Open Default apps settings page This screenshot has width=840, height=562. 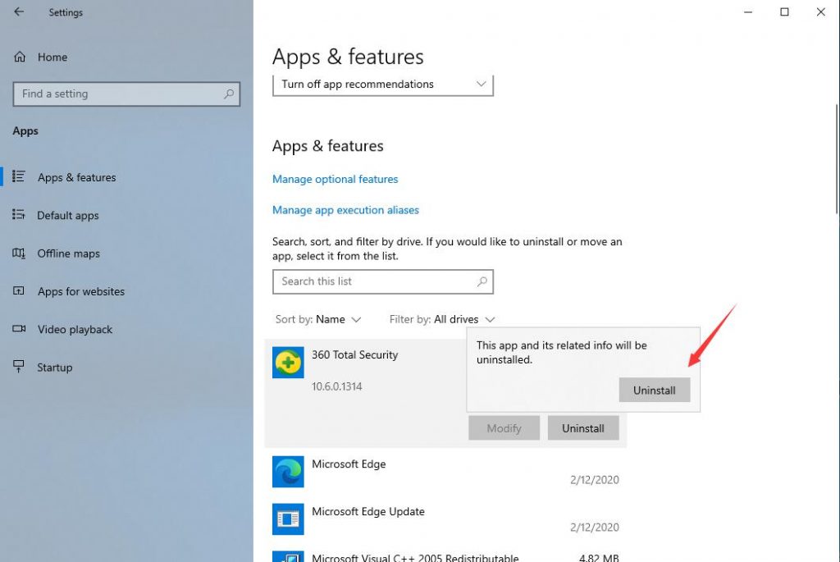pyautogui.click(x=67, y=216)
